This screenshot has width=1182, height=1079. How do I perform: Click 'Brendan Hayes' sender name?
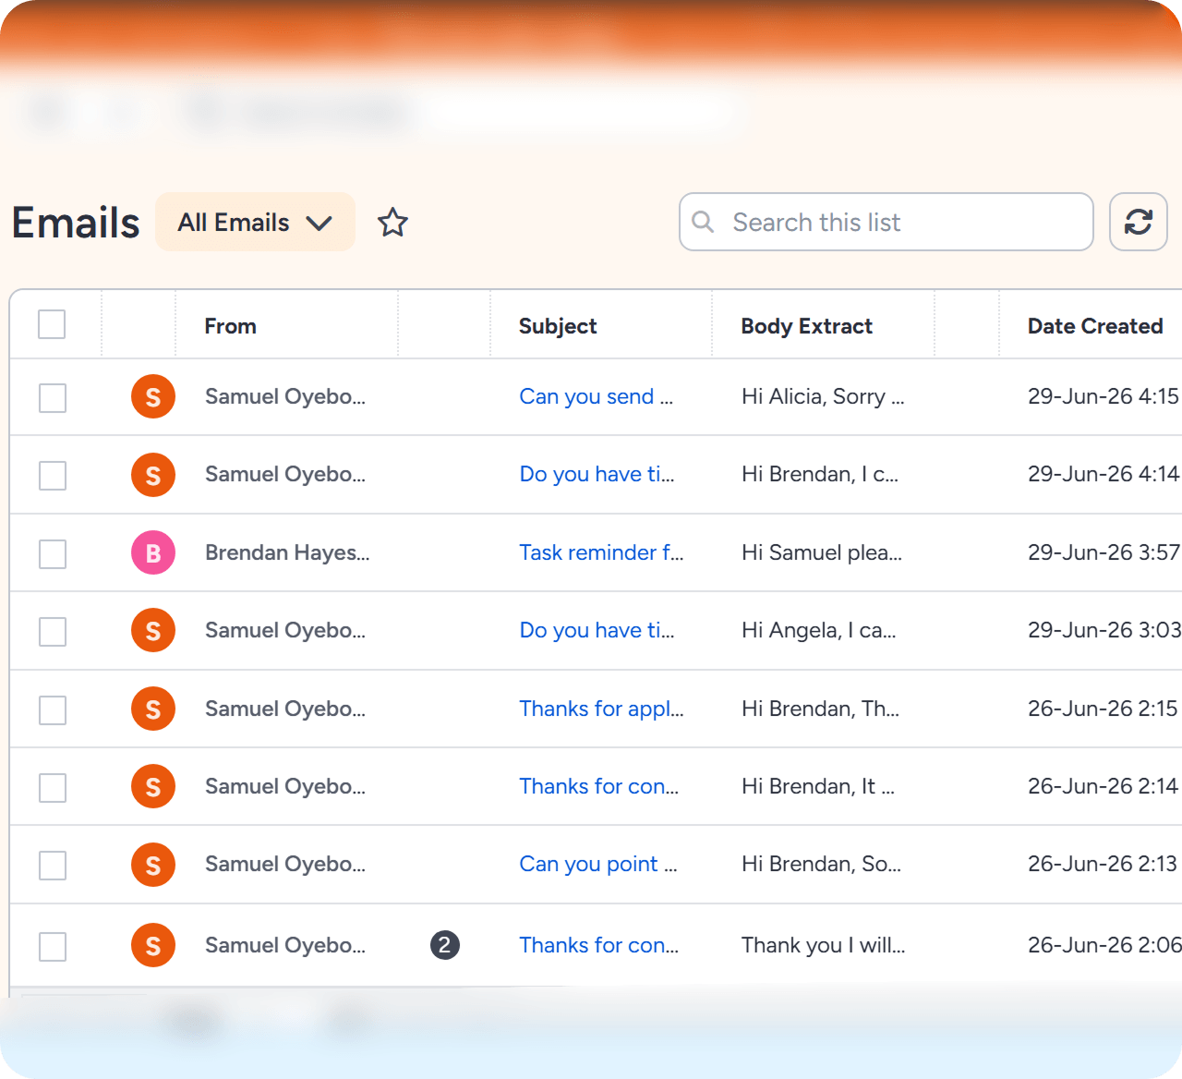coord(287,552)
